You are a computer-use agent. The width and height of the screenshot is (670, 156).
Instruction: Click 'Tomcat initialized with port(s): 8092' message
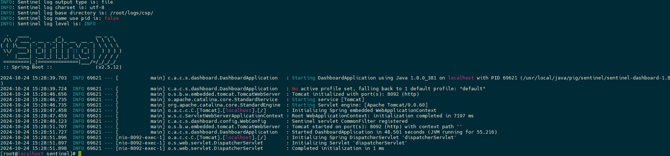pyautogui.click(x=356, y=94)
